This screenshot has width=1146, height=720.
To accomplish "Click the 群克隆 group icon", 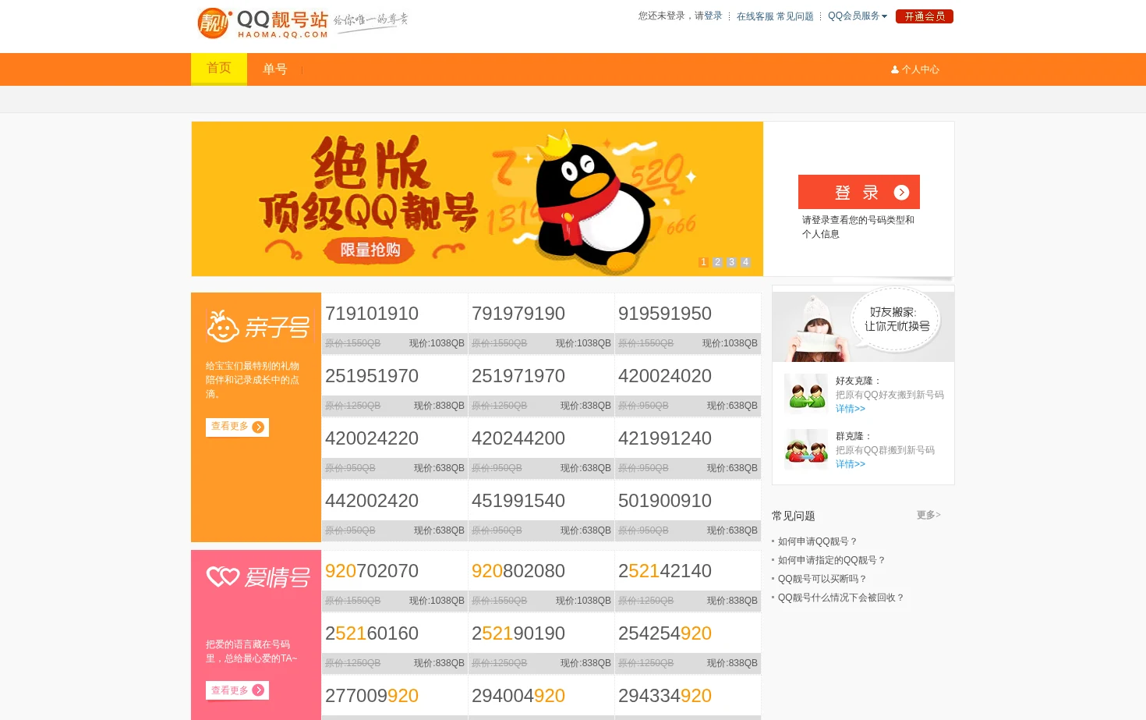I will [806, 449].
